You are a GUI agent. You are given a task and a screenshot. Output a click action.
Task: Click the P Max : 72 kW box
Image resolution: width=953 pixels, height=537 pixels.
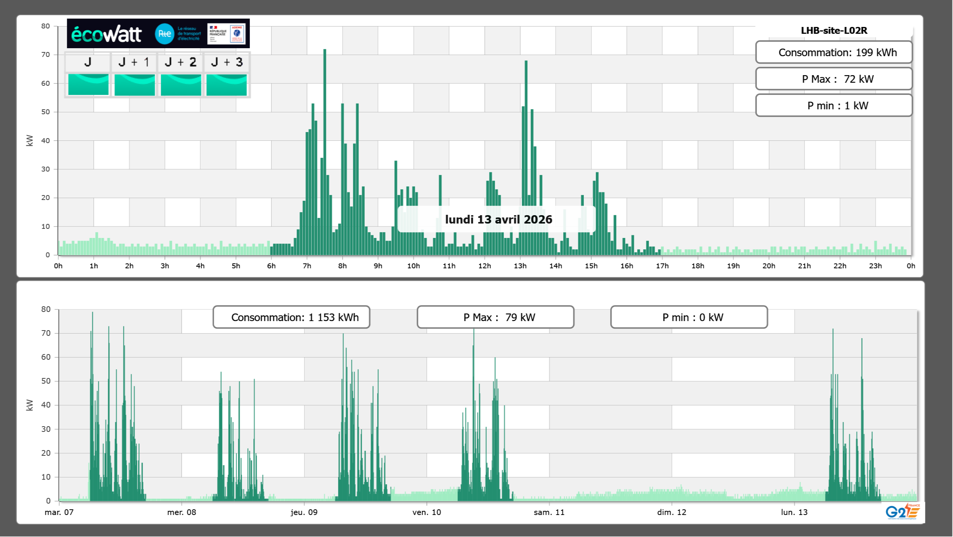click(x=833, y=79)
